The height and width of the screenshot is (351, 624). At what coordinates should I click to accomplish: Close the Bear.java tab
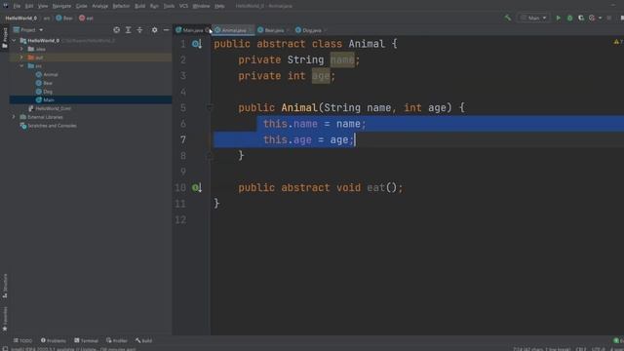[x=289, y=30]
